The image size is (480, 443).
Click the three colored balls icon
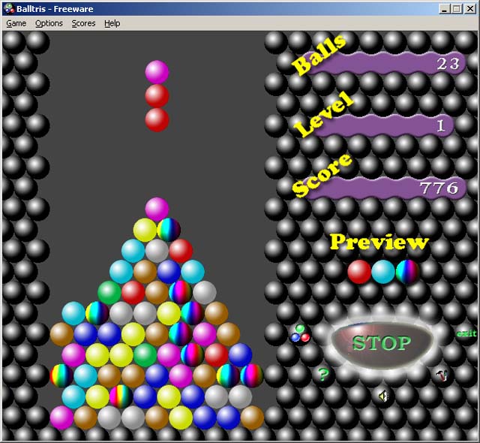coord(300,334)
